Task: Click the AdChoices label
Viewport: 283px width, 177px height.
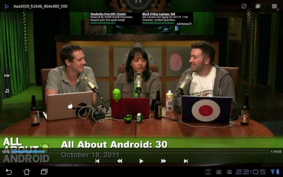Action: pos(184,24)
